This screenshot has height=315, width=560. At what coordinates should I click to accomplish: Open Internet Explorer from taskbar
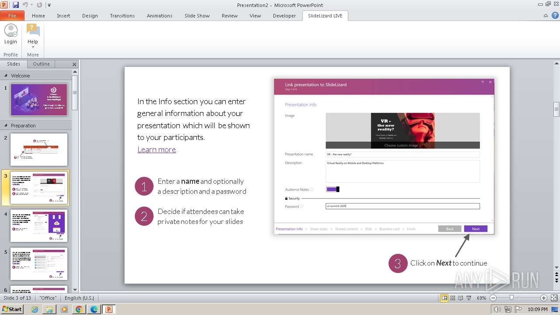point(35,309)
